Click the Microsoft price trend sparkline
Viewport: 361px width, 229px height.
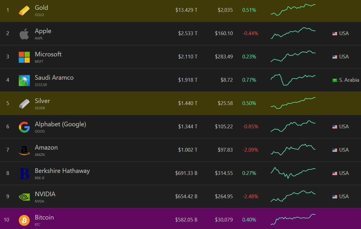293,56
